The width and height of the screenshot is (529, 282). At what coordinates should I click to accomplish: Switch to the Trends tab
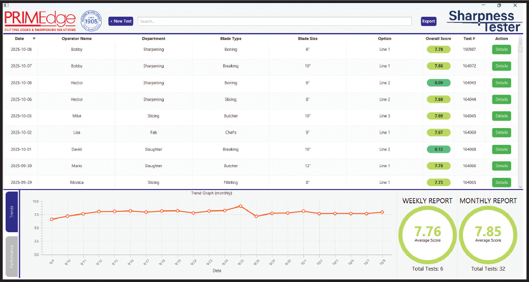pos(12,212)
